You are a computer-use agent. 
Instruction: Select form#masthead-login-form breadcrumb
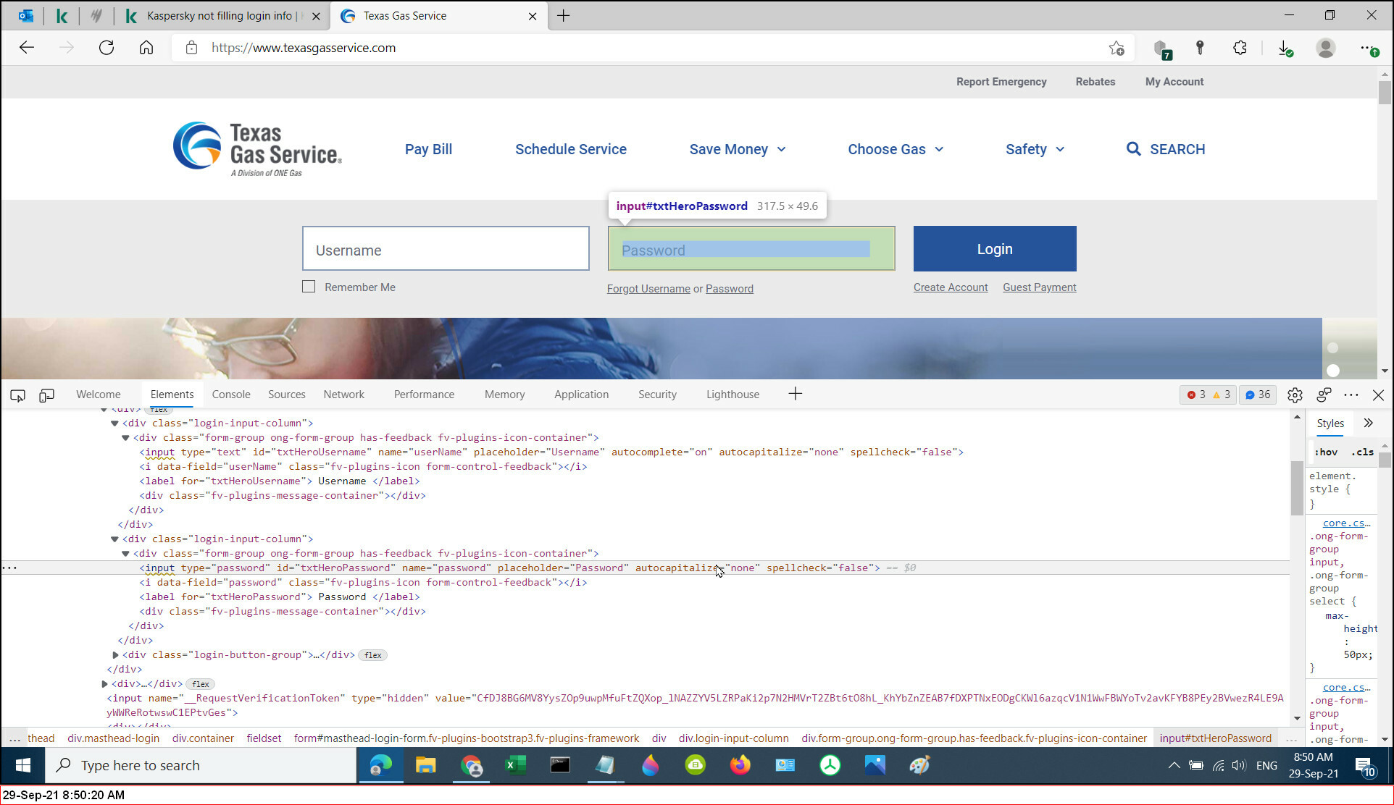tap(467, 738)
